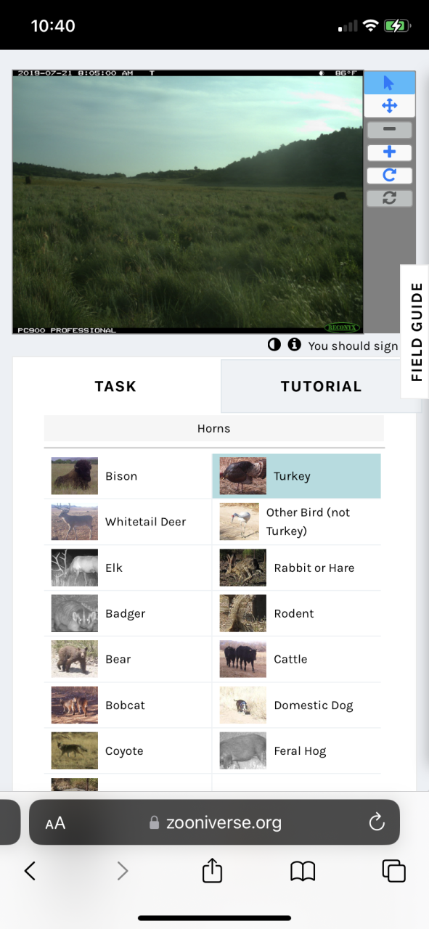Open the subject info icon
The width and height of the screenshot is (429, 929).
pyautogui.click(x=294, y=345)
